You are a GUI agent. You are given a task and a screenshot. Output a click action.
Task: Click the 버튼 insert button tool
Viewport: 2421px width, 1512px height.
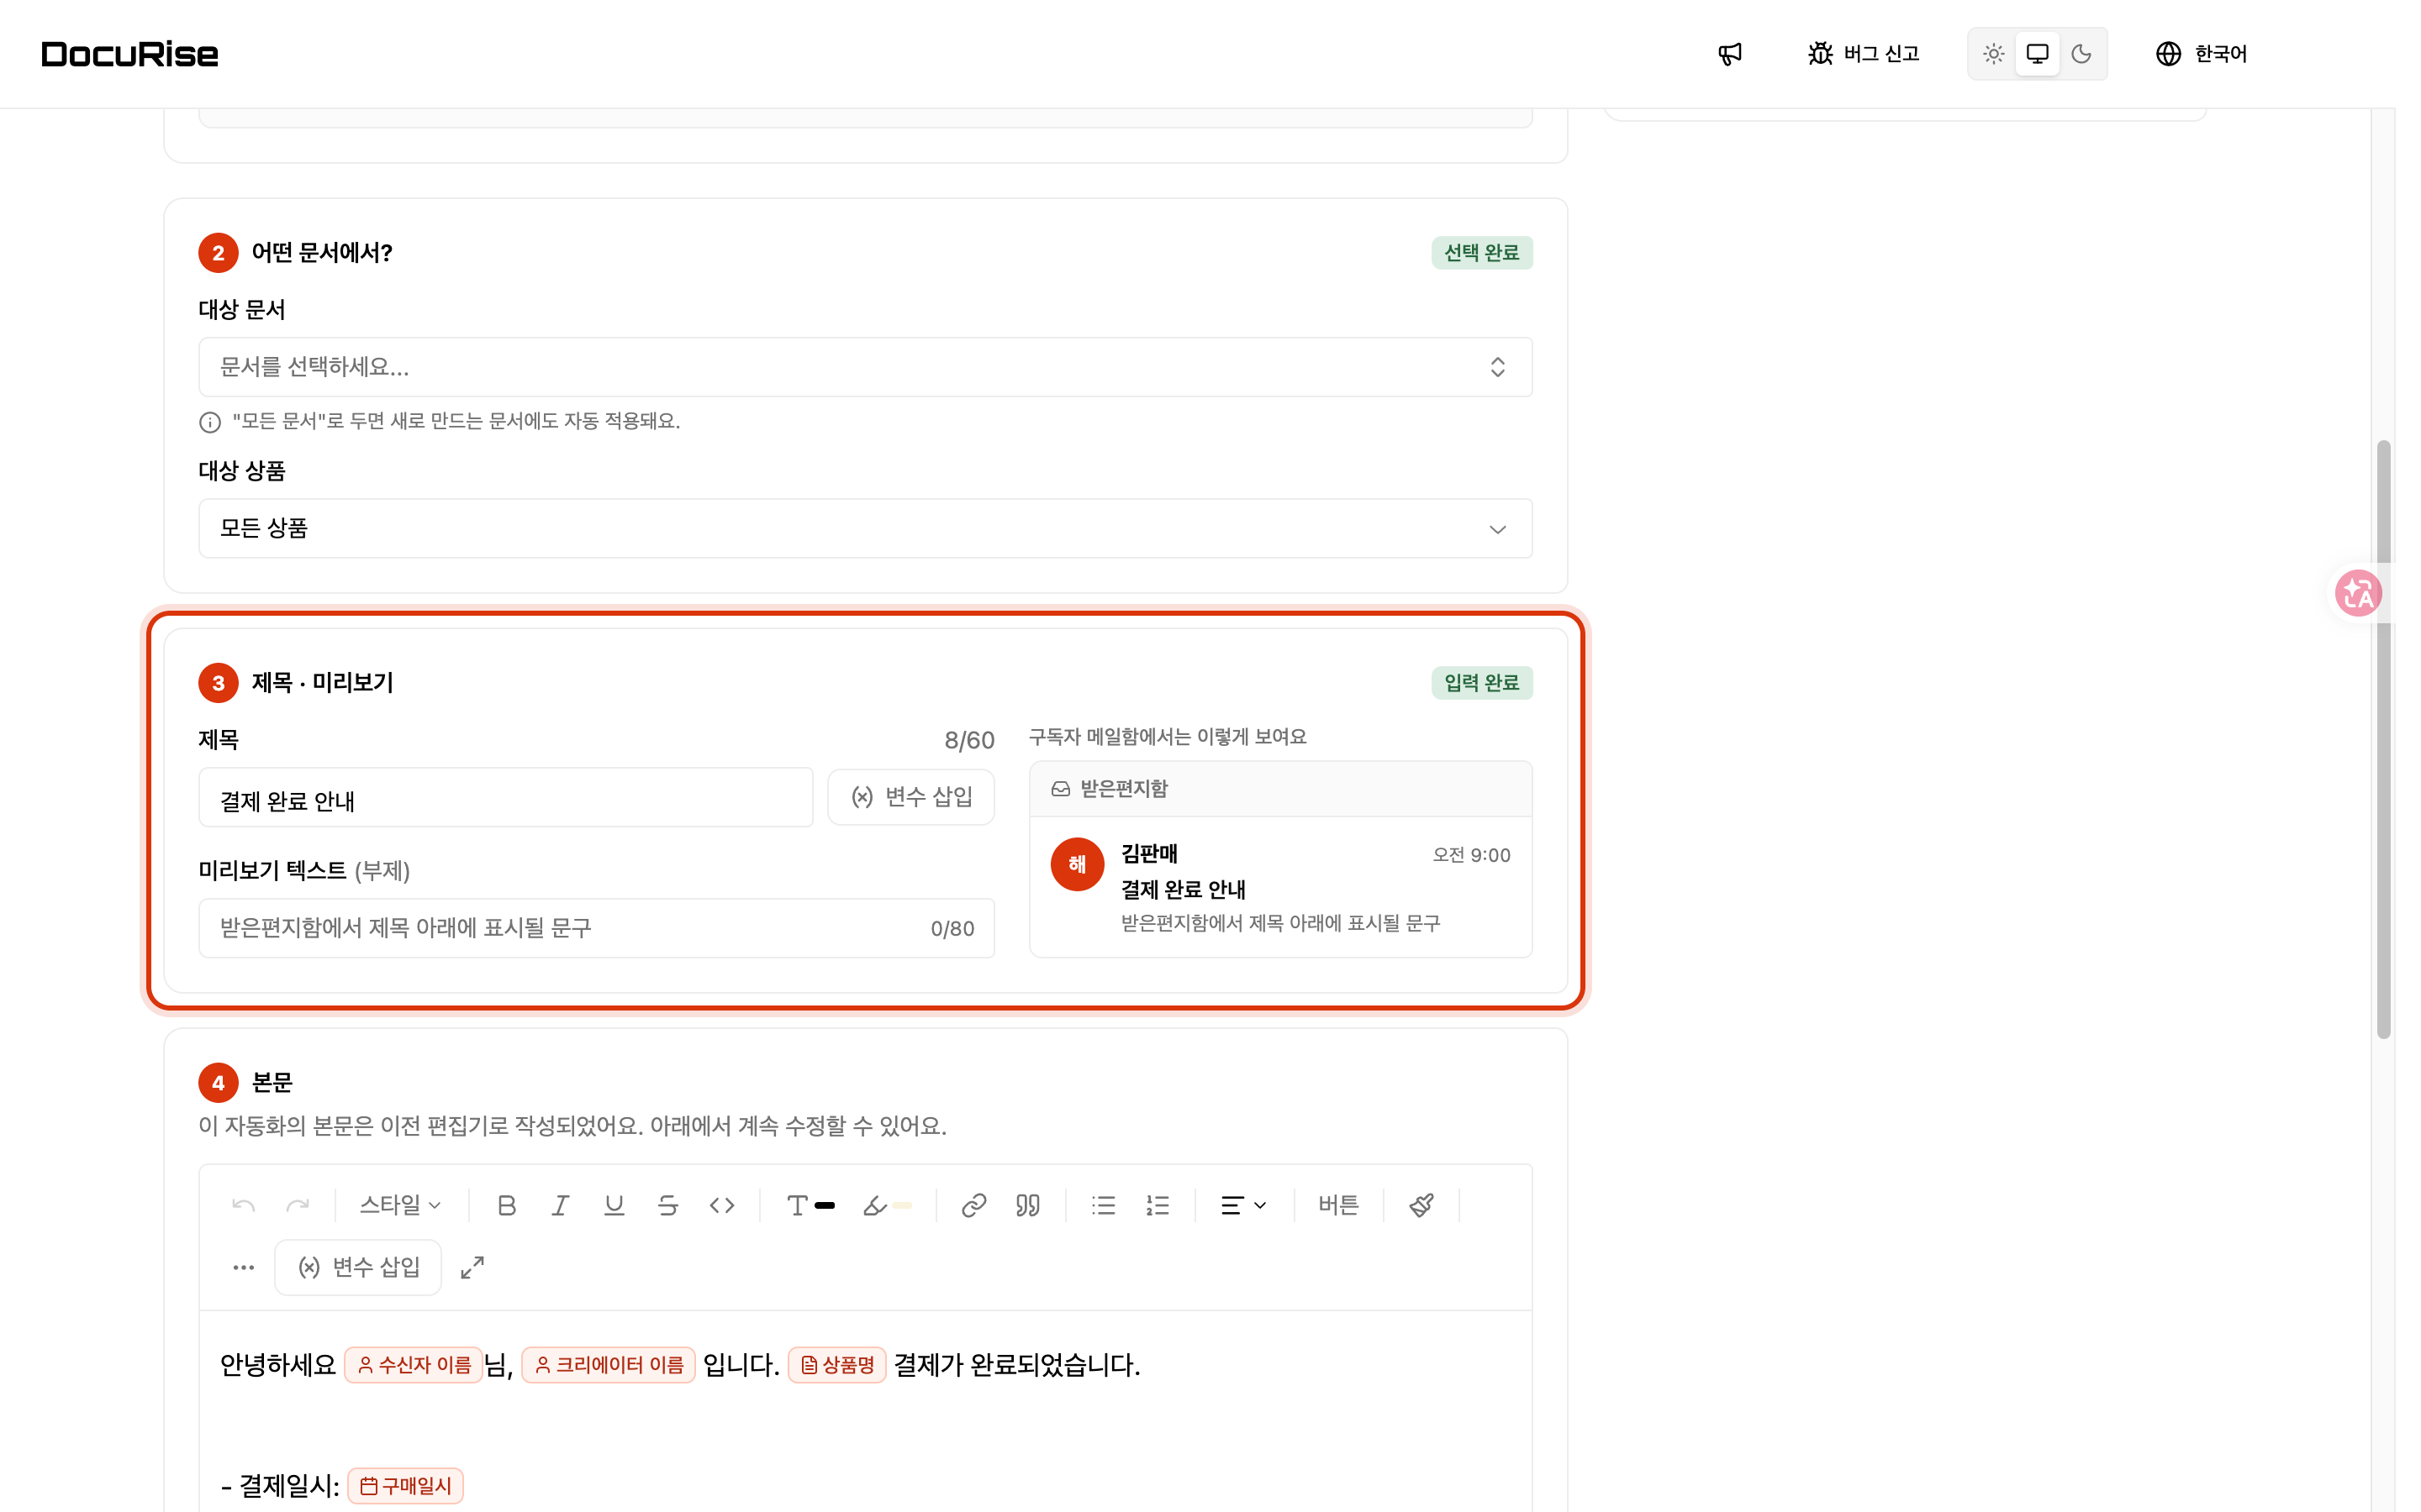point(1338,1205)
